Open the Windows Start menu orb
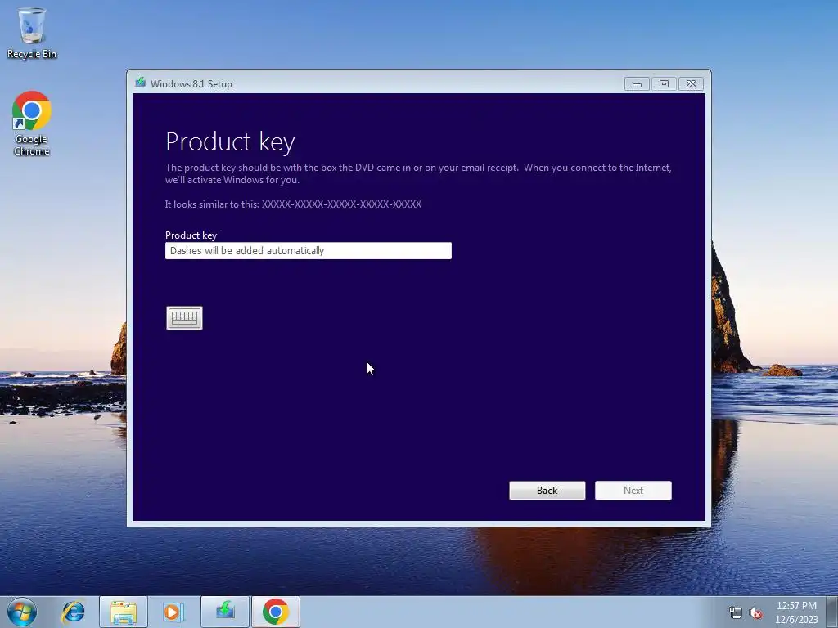838x628 pixels. [x=22, y=612]
